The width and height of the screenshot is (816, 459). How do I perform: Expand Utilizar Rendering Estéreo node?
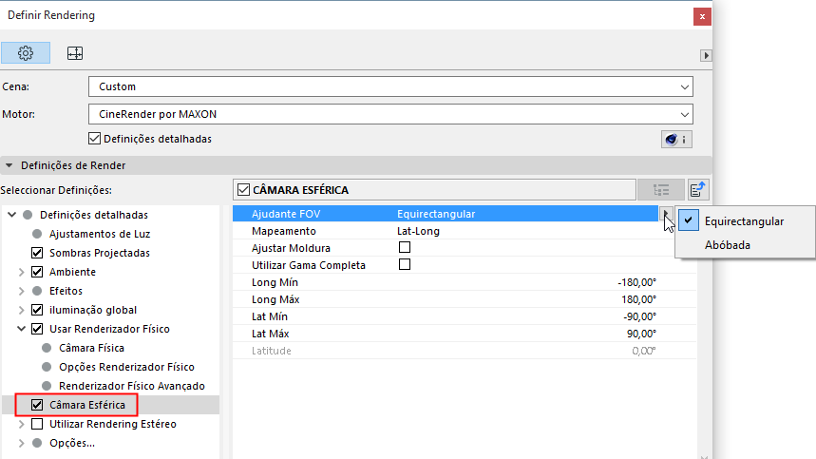pos(21,424)
